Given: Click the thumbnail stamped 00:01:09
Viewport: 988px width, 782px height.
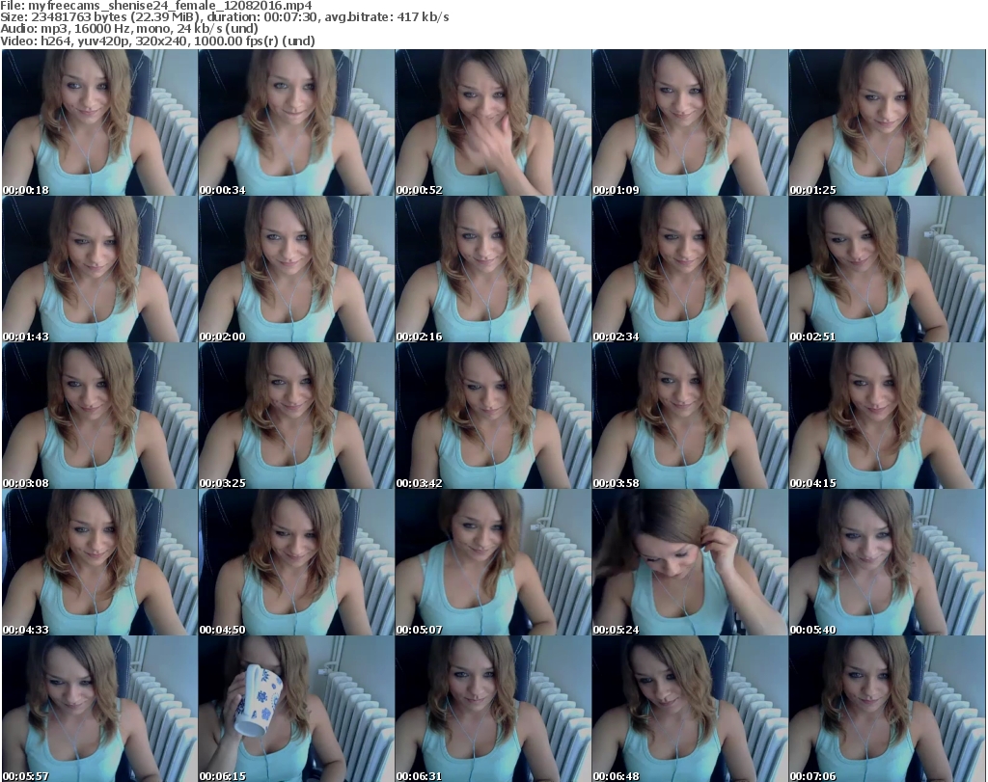Looking at the screenshot, I should [x=689, y=122].
